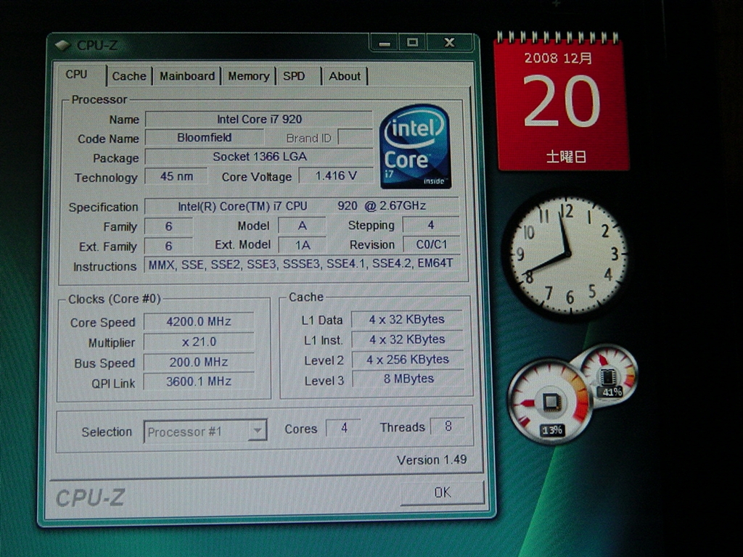
Task: Click the L1 Data value 4 x 32 KBytes
Action: point(406,319)
